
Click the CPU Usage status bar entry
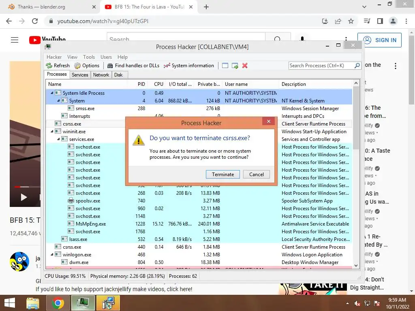pyautogui.click(x=65, y=276)
